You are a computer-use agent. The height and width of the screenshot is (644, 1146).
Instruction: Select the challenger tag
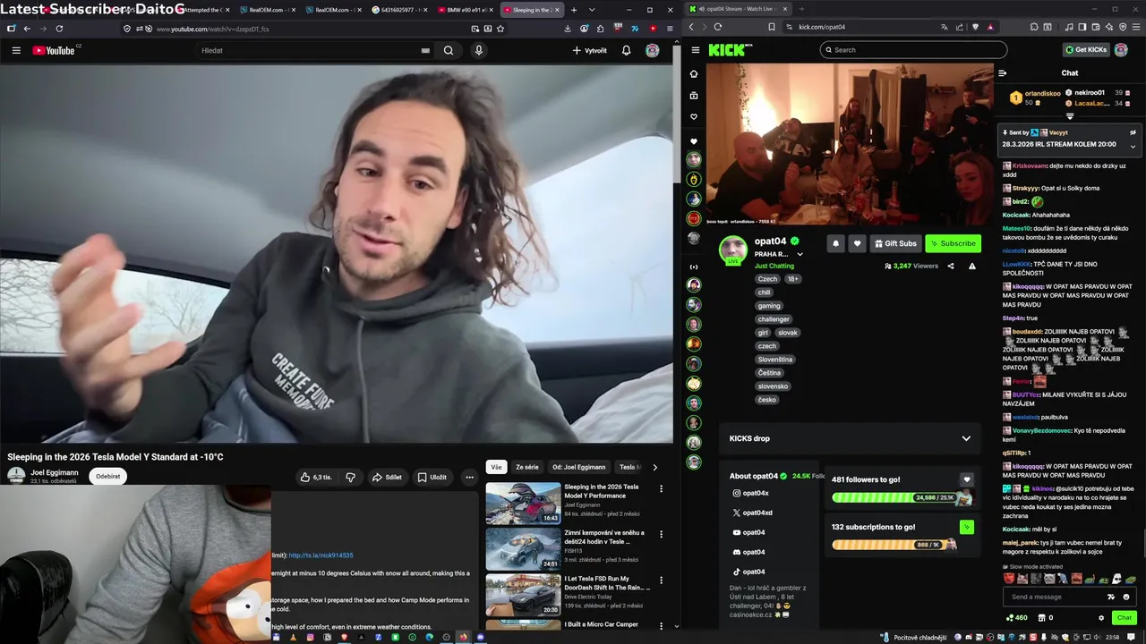click(x=774, y=319)
